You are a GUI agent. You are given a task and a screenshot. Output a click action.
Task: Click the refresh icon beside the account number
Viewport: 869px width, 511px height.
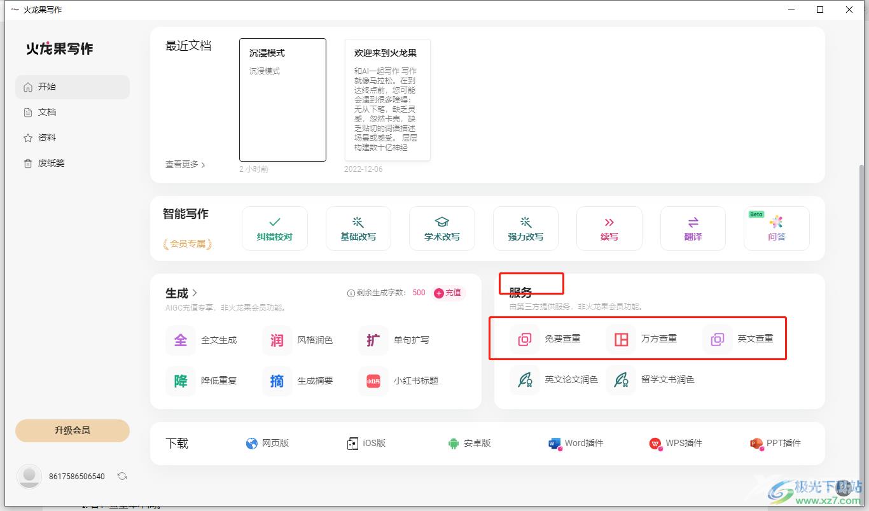pos(122,476)
